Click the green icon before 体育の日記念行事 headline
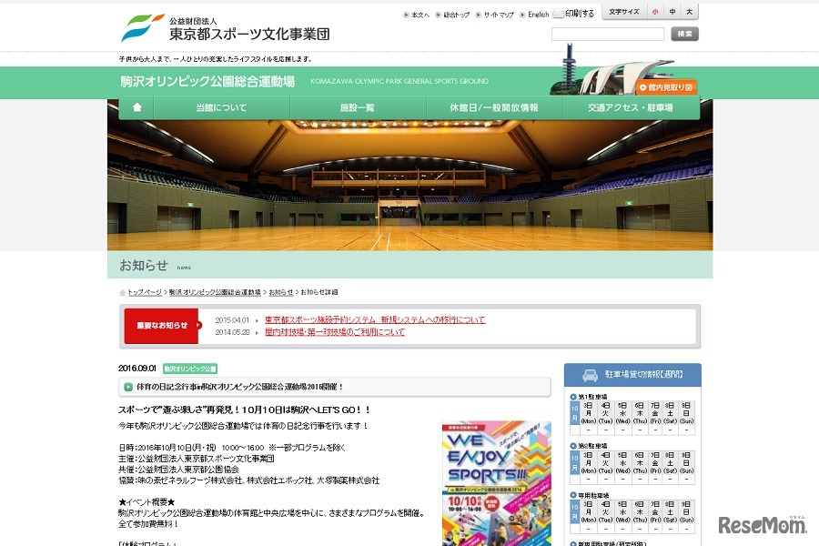This screenshot has width=819, height=546. (129, 388)
